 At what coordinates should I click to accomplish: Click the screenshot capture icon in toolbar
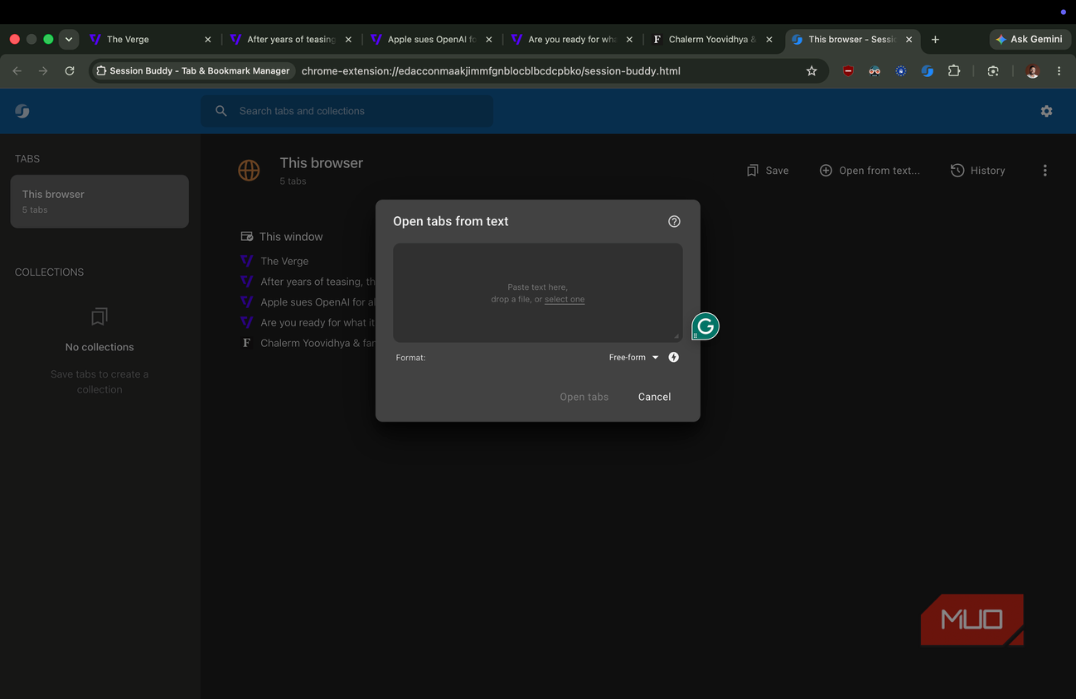coord(993,71)
